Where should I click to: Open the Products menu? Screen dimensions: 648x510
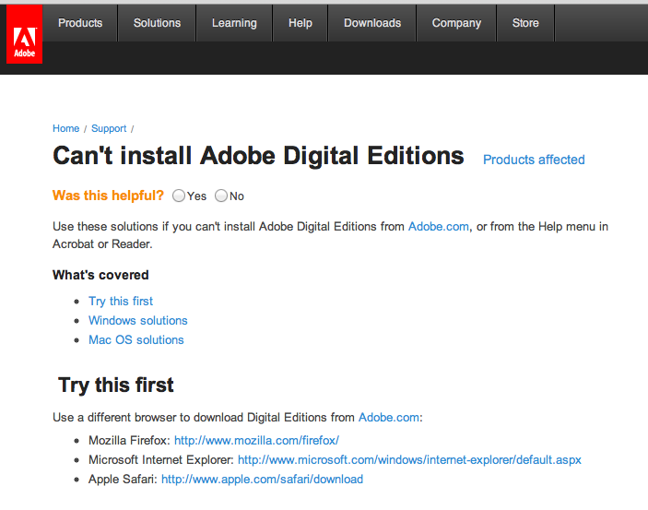(x=80, y=23)
